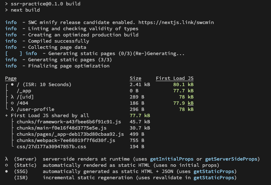Viewport: 271px width, 185px height.
Task: Click getStaticProps in the ISR line
Action: tap(214, 178)
